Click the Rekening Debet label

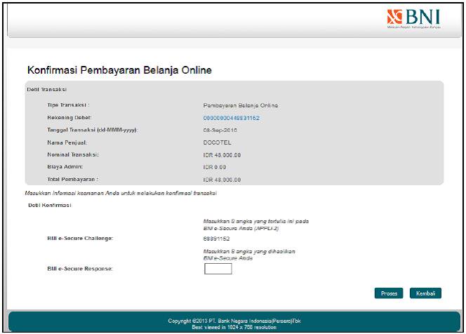(69, 117)
